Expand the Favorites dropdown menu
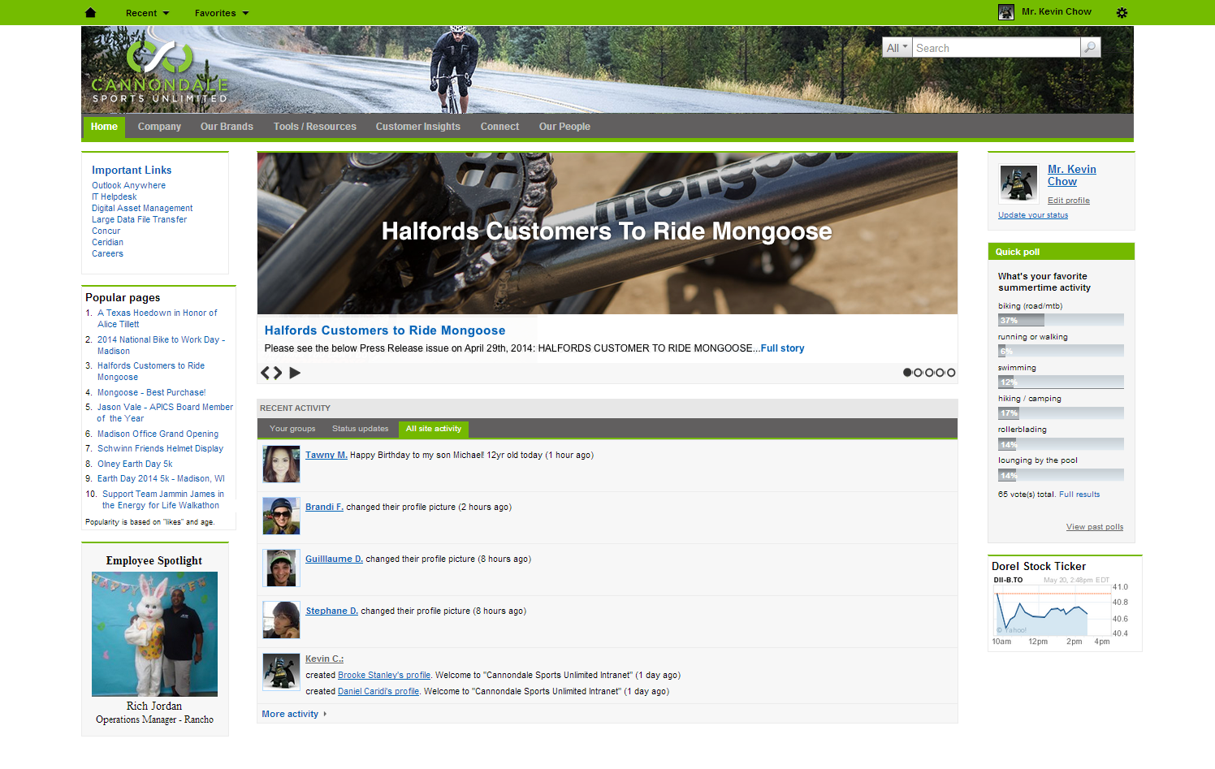Screen dimensions: 1215x769 click(x=222, y=13)
